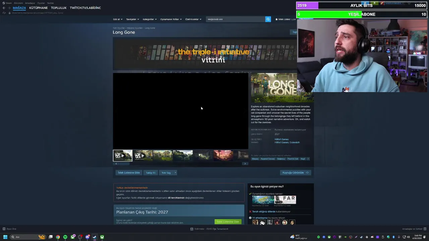Click the Bluetooth tray icon

393,237
